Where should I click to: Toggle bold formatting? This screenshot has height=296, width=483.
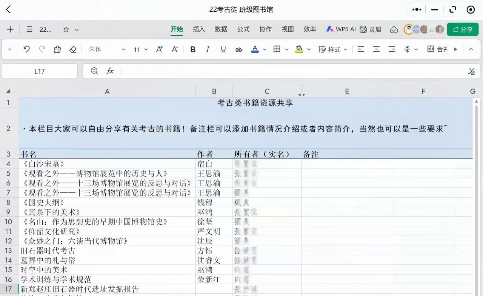point(193,49)
